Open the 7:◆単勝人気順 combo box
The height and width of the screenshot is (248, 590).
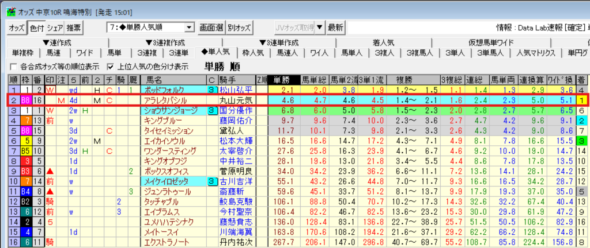[x=151, y=27]
